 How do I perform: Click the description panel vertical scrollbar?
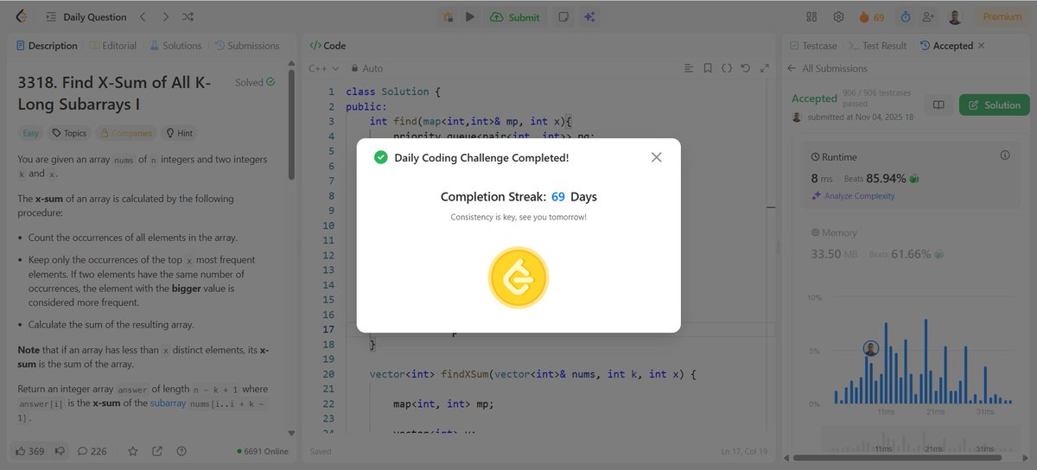click(291, 125)
